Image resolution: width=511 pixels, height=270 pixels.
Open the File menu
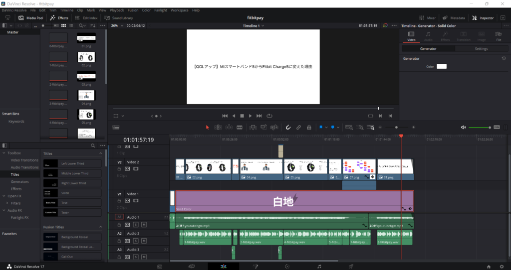33,10
